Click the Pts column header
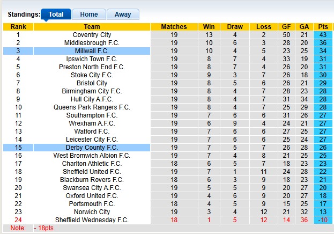 [323, 27]
